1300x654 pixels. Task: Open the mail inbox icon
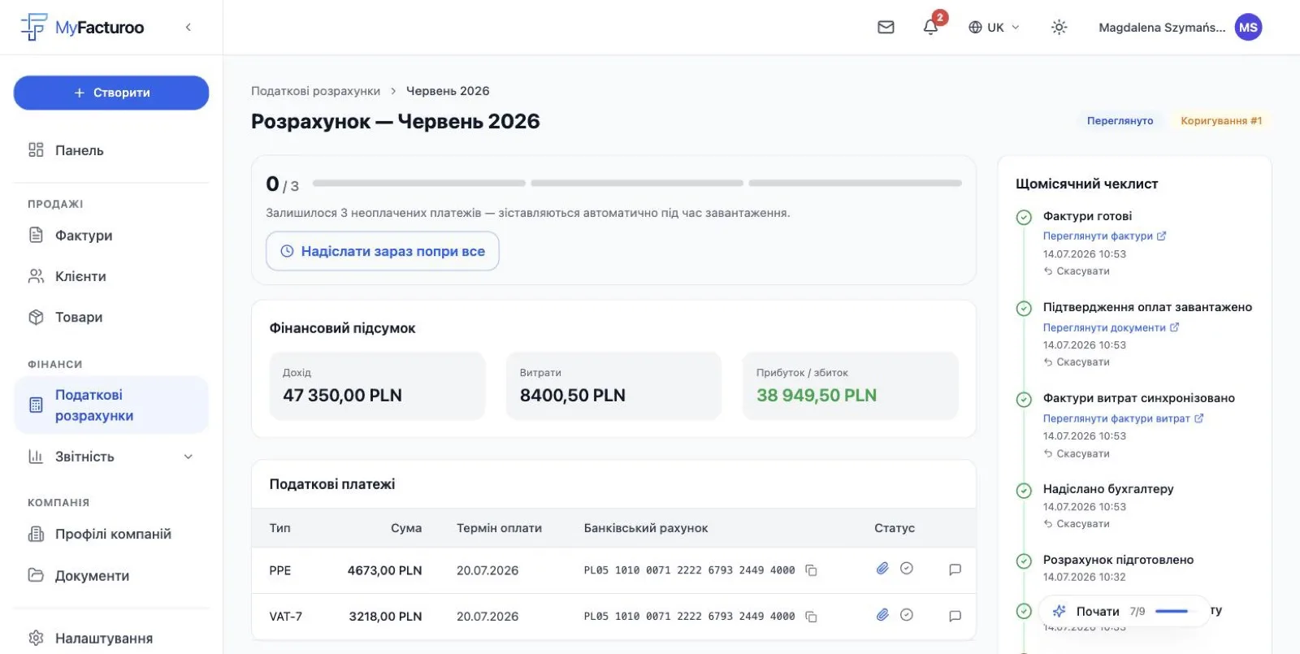[886, 28]
